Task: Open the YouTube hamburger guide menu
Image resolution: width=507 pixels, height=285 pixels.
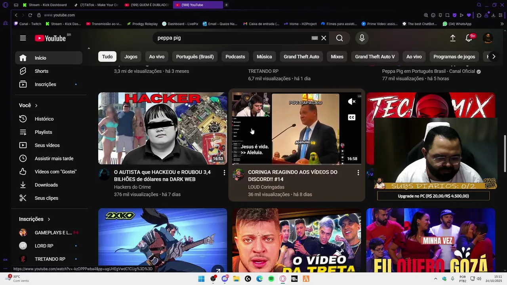Action: pos(23,38)
